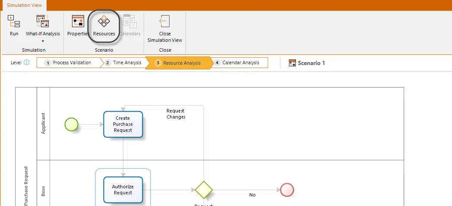Select the green start event
Screen dimensions: 452x206
(x=71, y=125)
